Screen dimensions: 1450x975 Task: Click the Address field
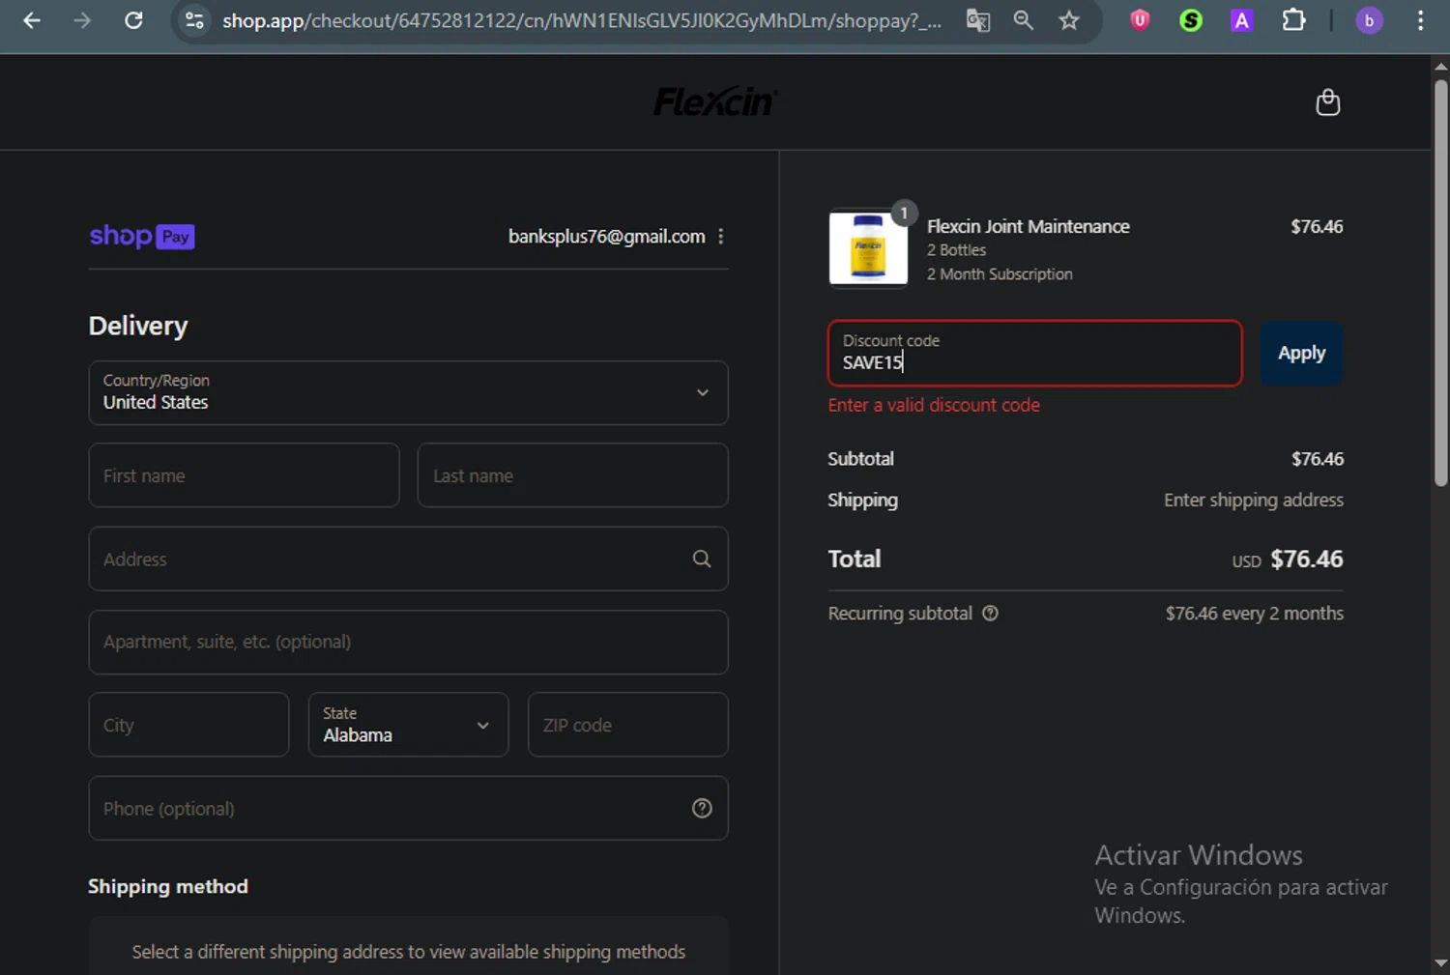[408, 559]
